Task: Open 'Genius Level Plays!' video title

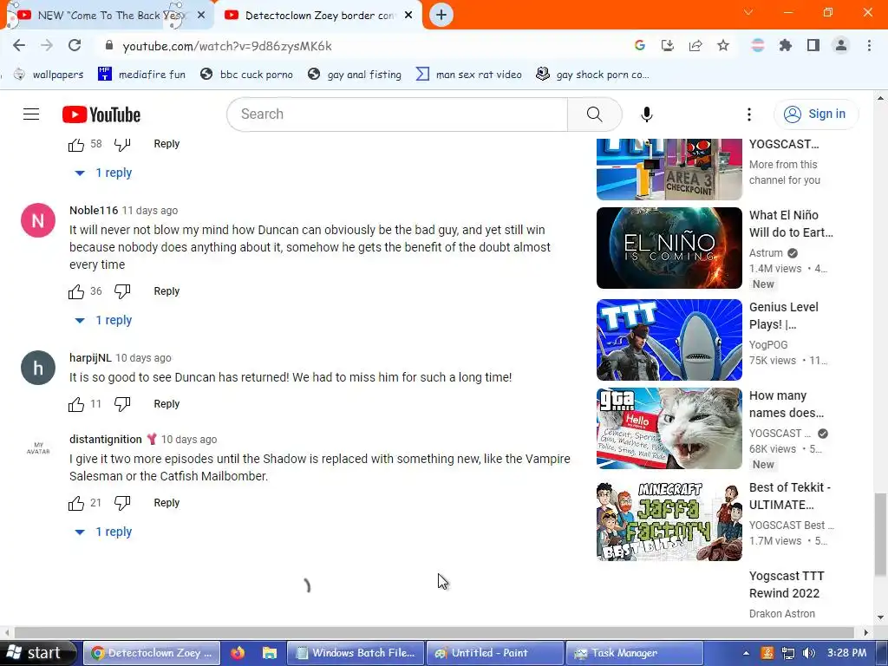Action: click(x=784, y=316)
